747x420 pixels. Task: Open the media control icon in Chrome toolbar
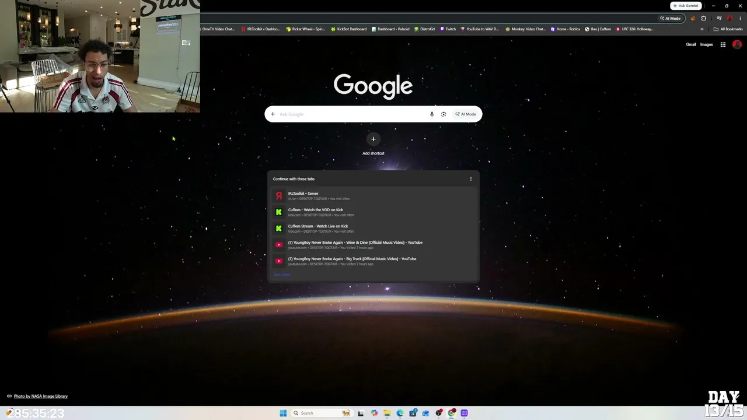pyautogui.click(x=719, y=18)
